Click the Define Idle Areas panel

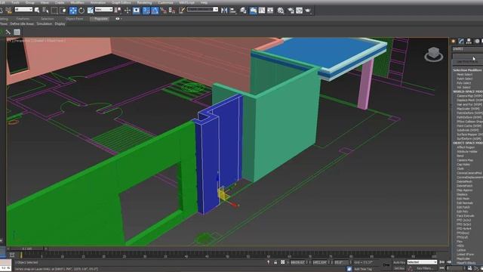[x=22, y=23]
